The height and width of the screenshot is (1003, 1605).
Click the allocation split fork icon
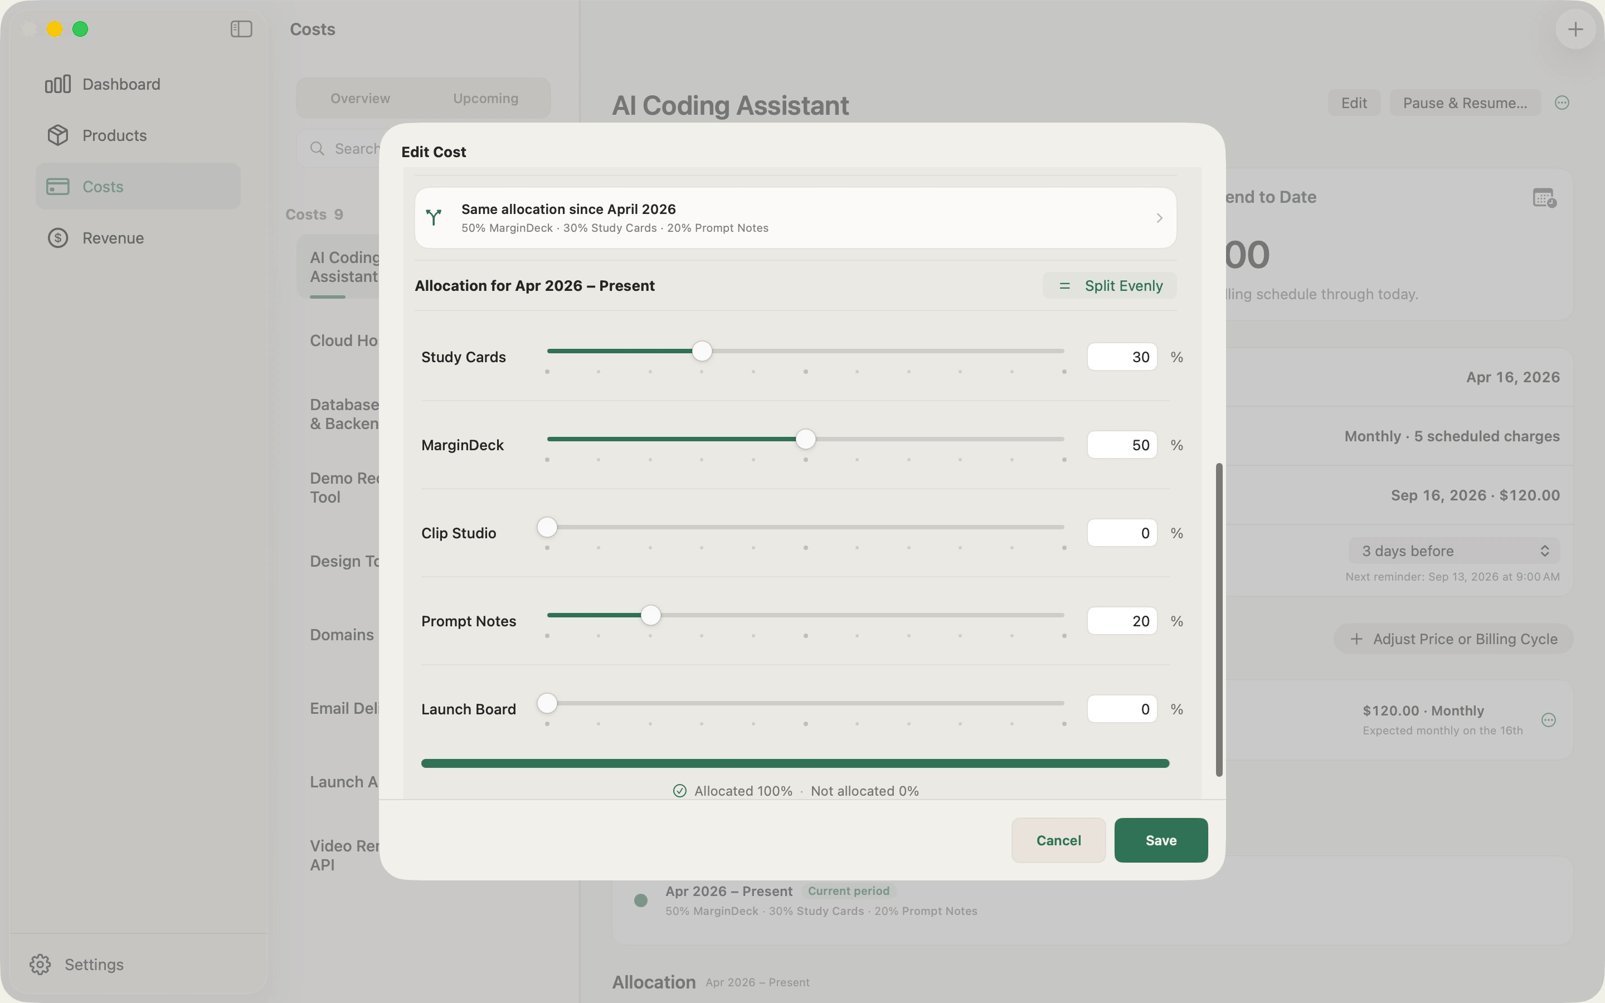[x=434, y=217]
